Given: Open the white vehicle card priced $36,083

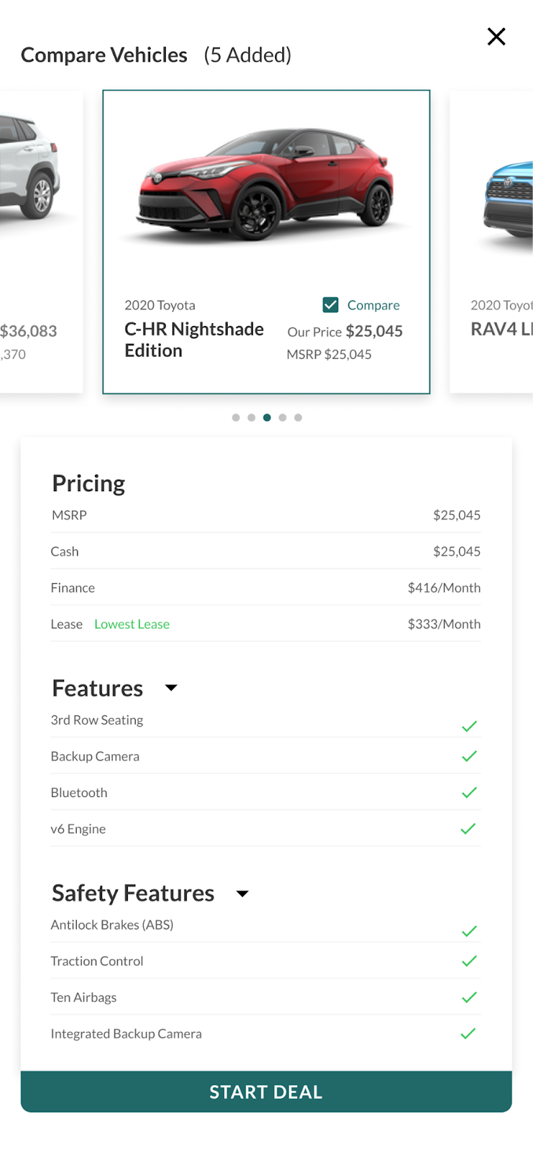Looking at the screenshot, I should [41, 242].
